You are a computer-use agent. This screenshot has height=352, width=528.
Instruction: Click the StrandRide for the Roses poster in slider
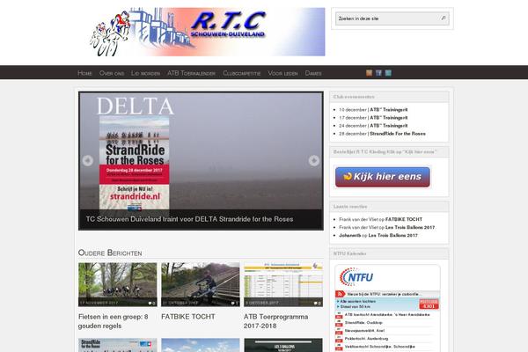pos(135,164)
